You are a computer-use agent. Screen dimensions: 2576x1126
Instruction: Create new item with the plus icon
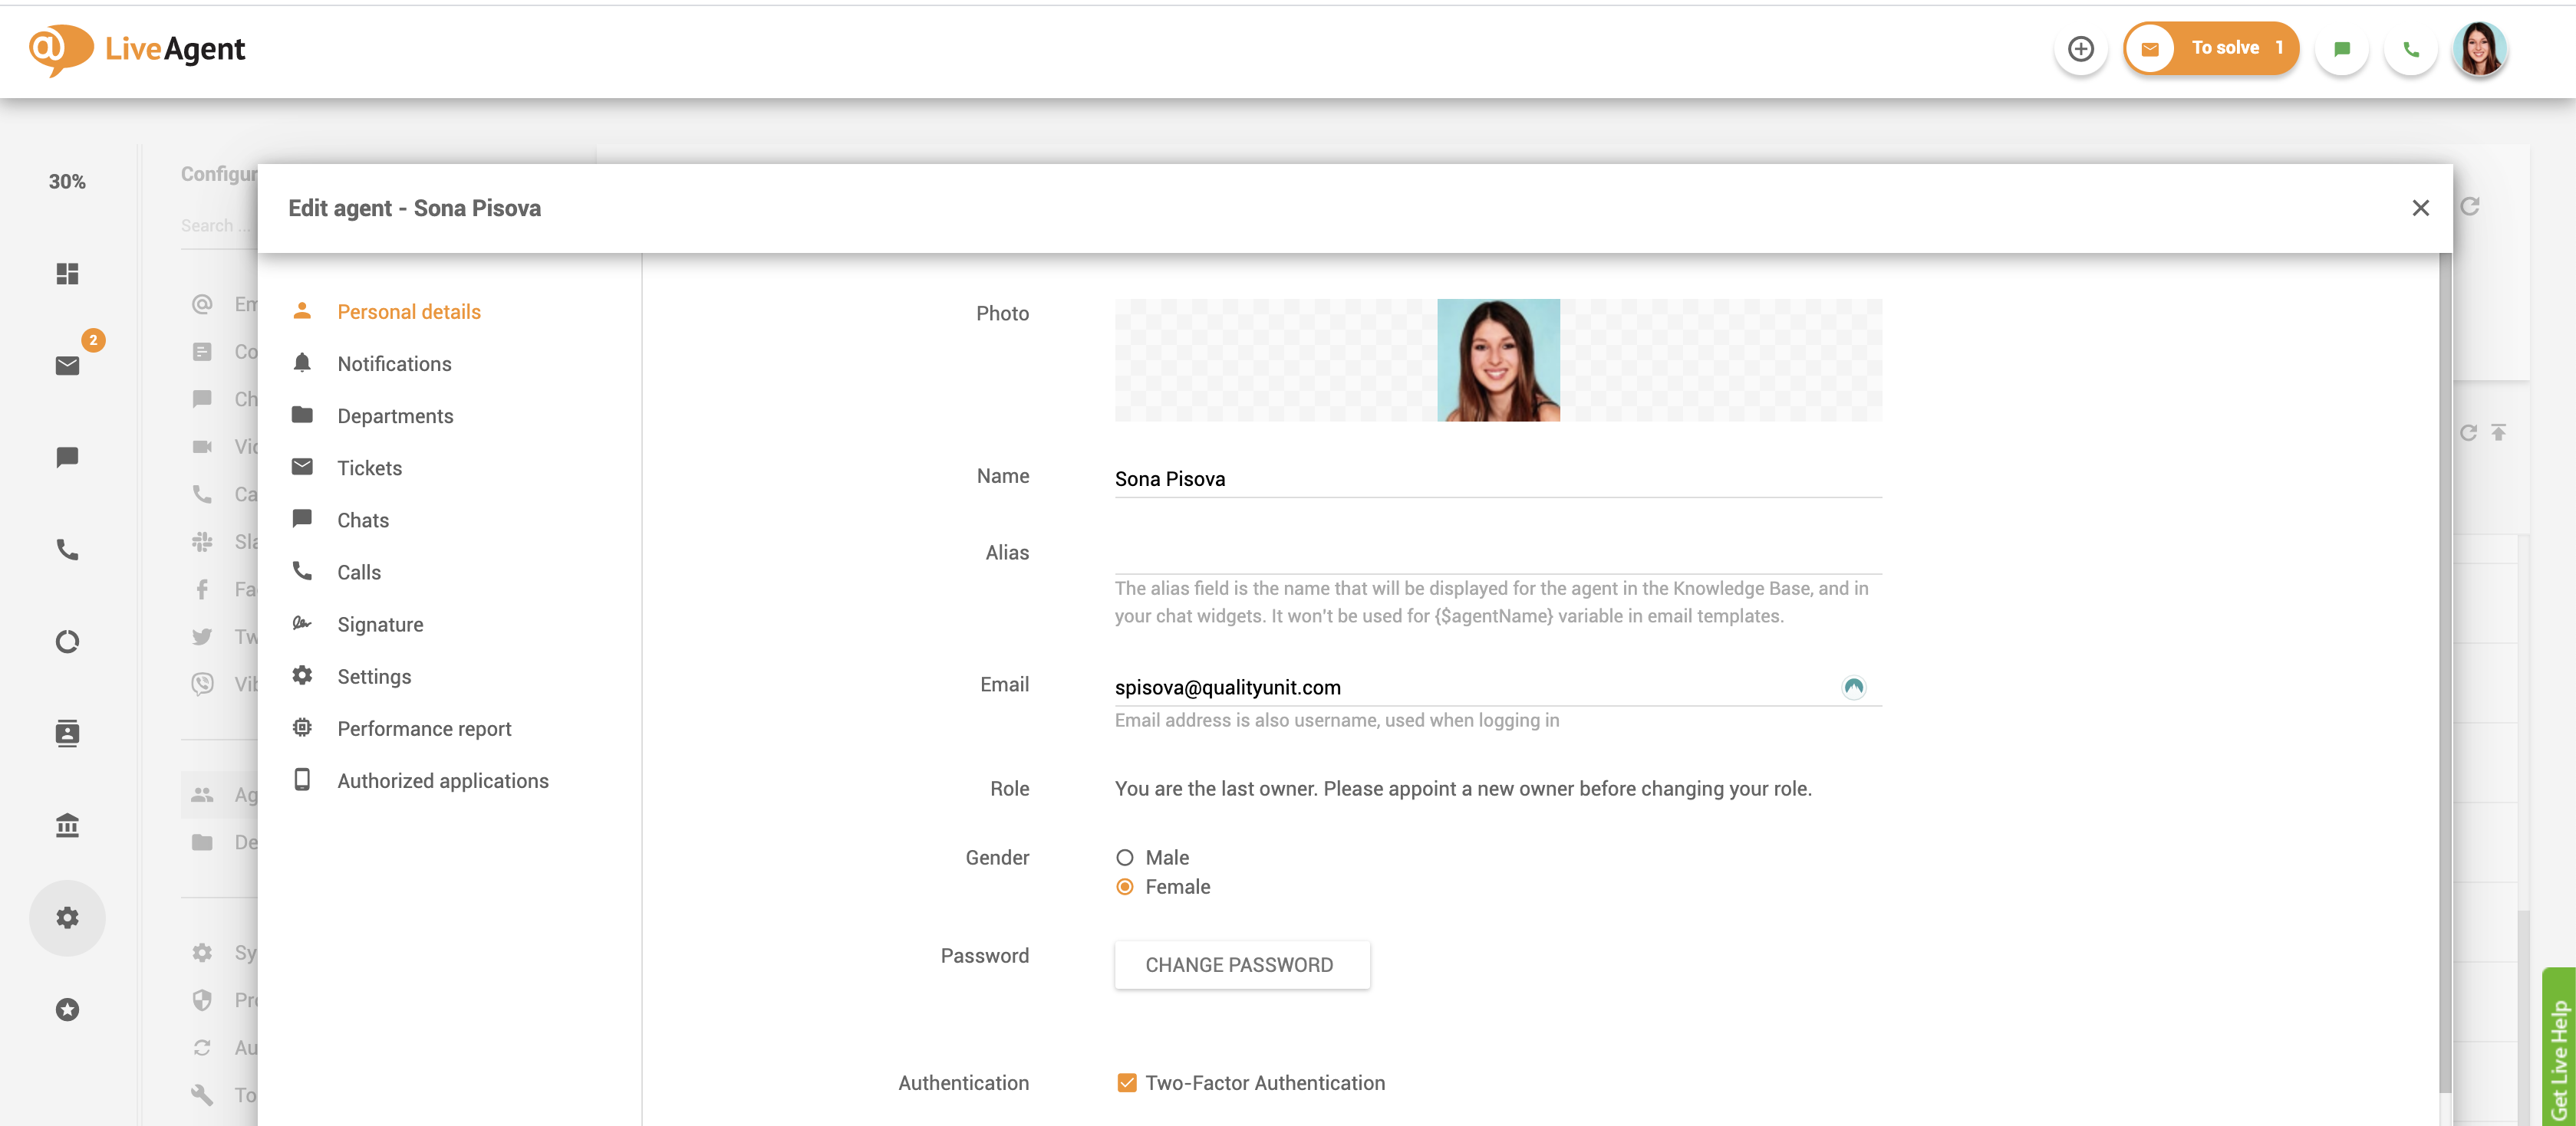2081,48
